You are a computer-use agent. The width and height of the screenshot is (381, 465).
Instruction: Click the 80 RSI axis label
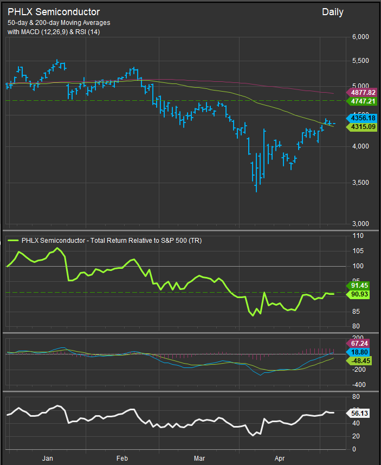tap(356, 397)
